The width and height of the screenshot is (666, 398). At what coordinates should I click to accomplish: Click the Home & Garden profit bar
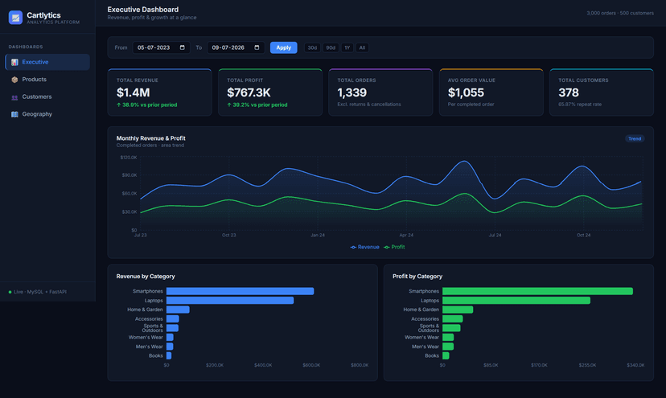coord(458,310)
